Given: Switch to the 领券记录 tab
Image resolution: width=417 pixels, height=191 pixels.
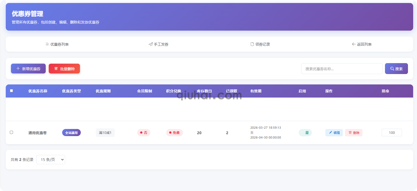Looking at the screenshot, I should tap(260, 44).
